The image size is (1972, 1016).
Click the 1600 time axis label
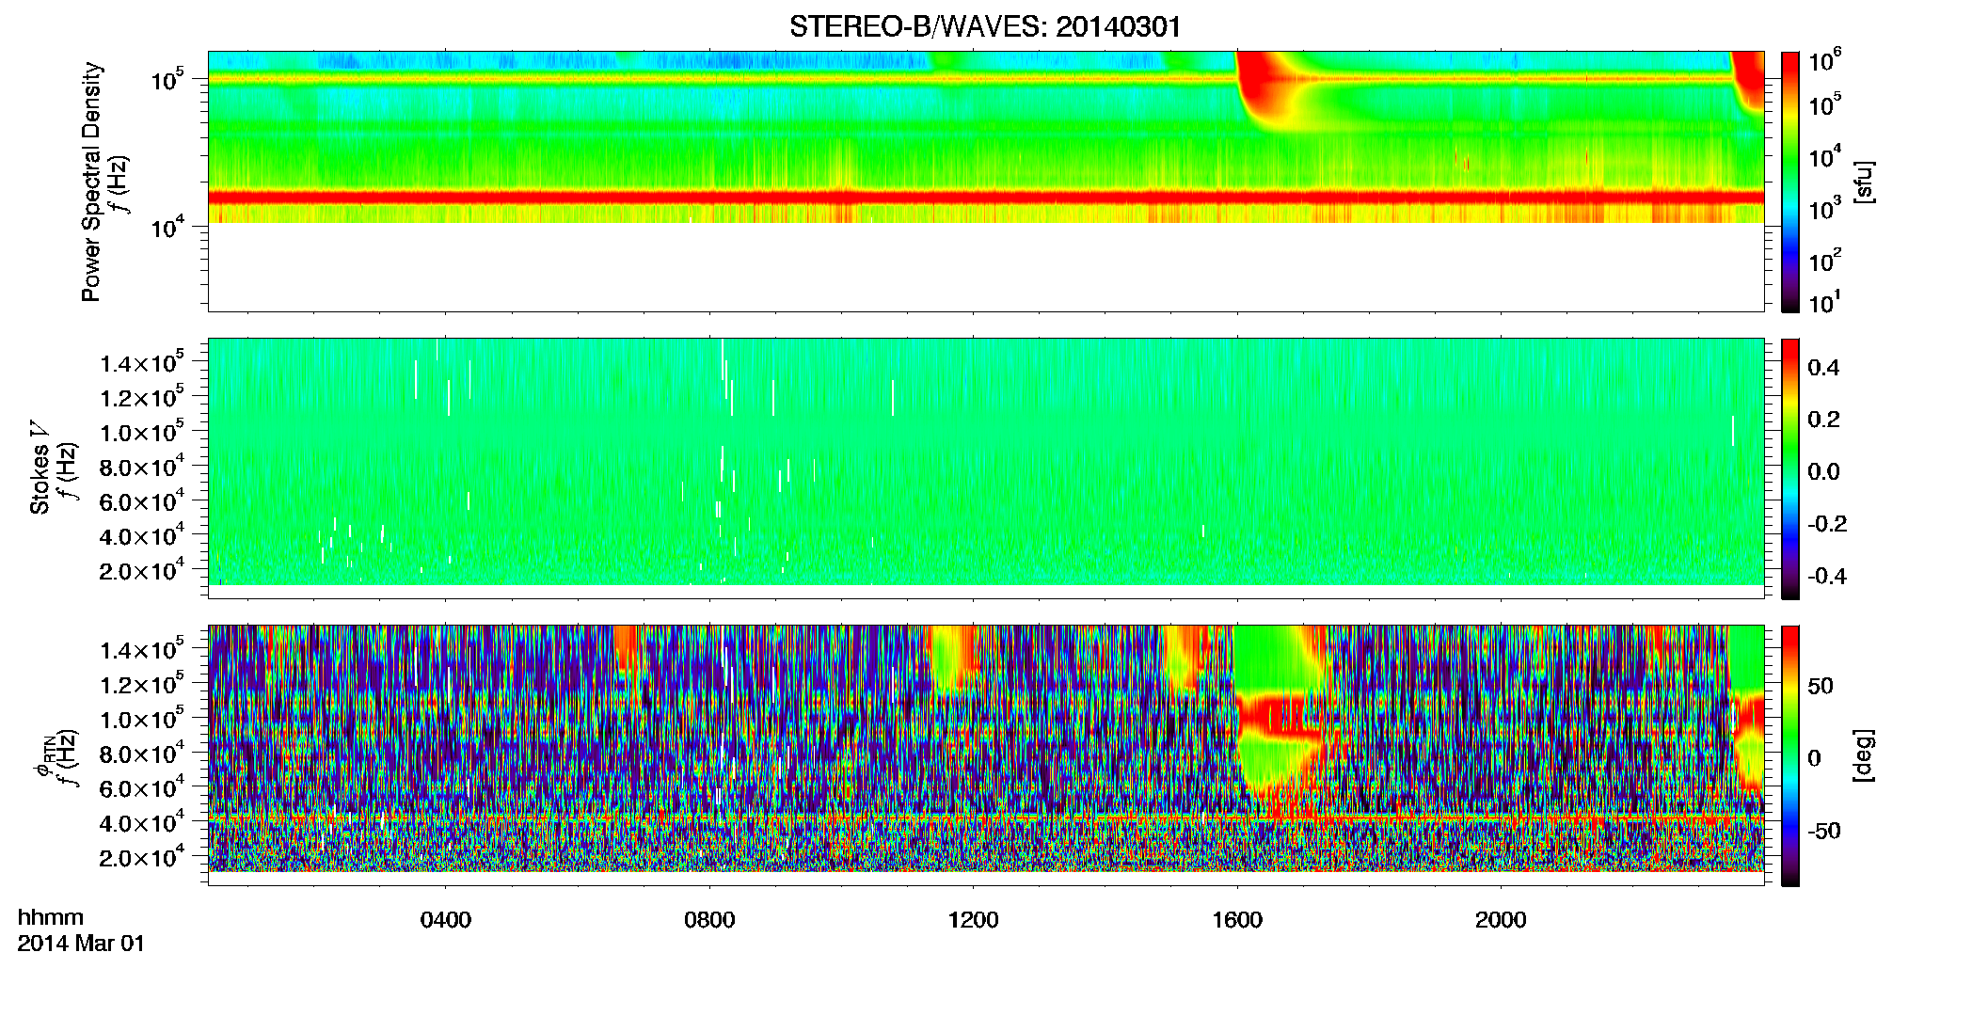pyautogui.click(x=1236, y=919)
